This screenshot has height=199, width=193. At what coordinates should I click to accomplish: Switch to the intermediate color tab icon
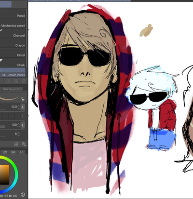[x=14, y=152]
